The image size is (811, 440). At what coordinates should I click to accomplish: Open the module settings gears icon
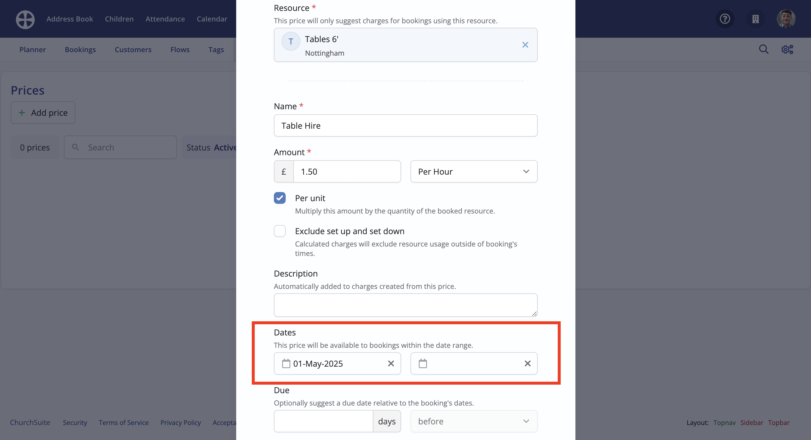coord(787,49)
